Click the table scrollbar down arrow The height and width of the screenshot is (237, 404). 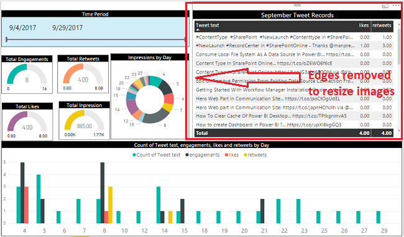[x=400, y=131]
